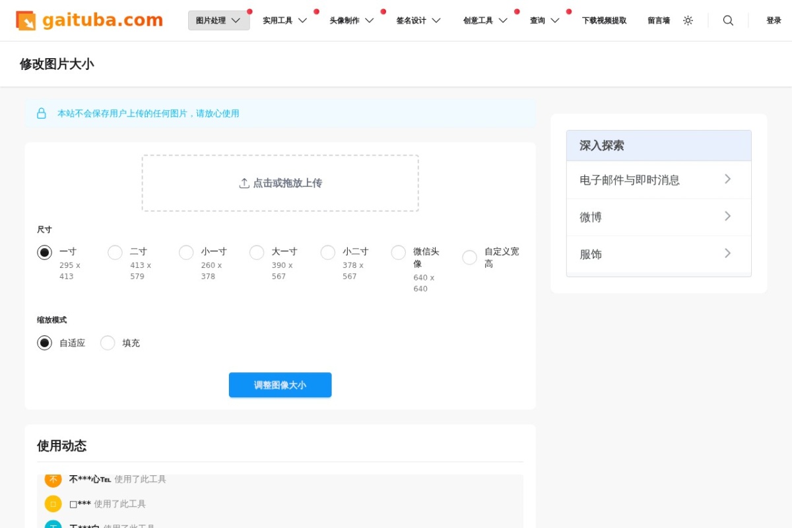The image size is (792, 528).
Task: Click the 尺寸 label
Action: click(x=44, y=230)
